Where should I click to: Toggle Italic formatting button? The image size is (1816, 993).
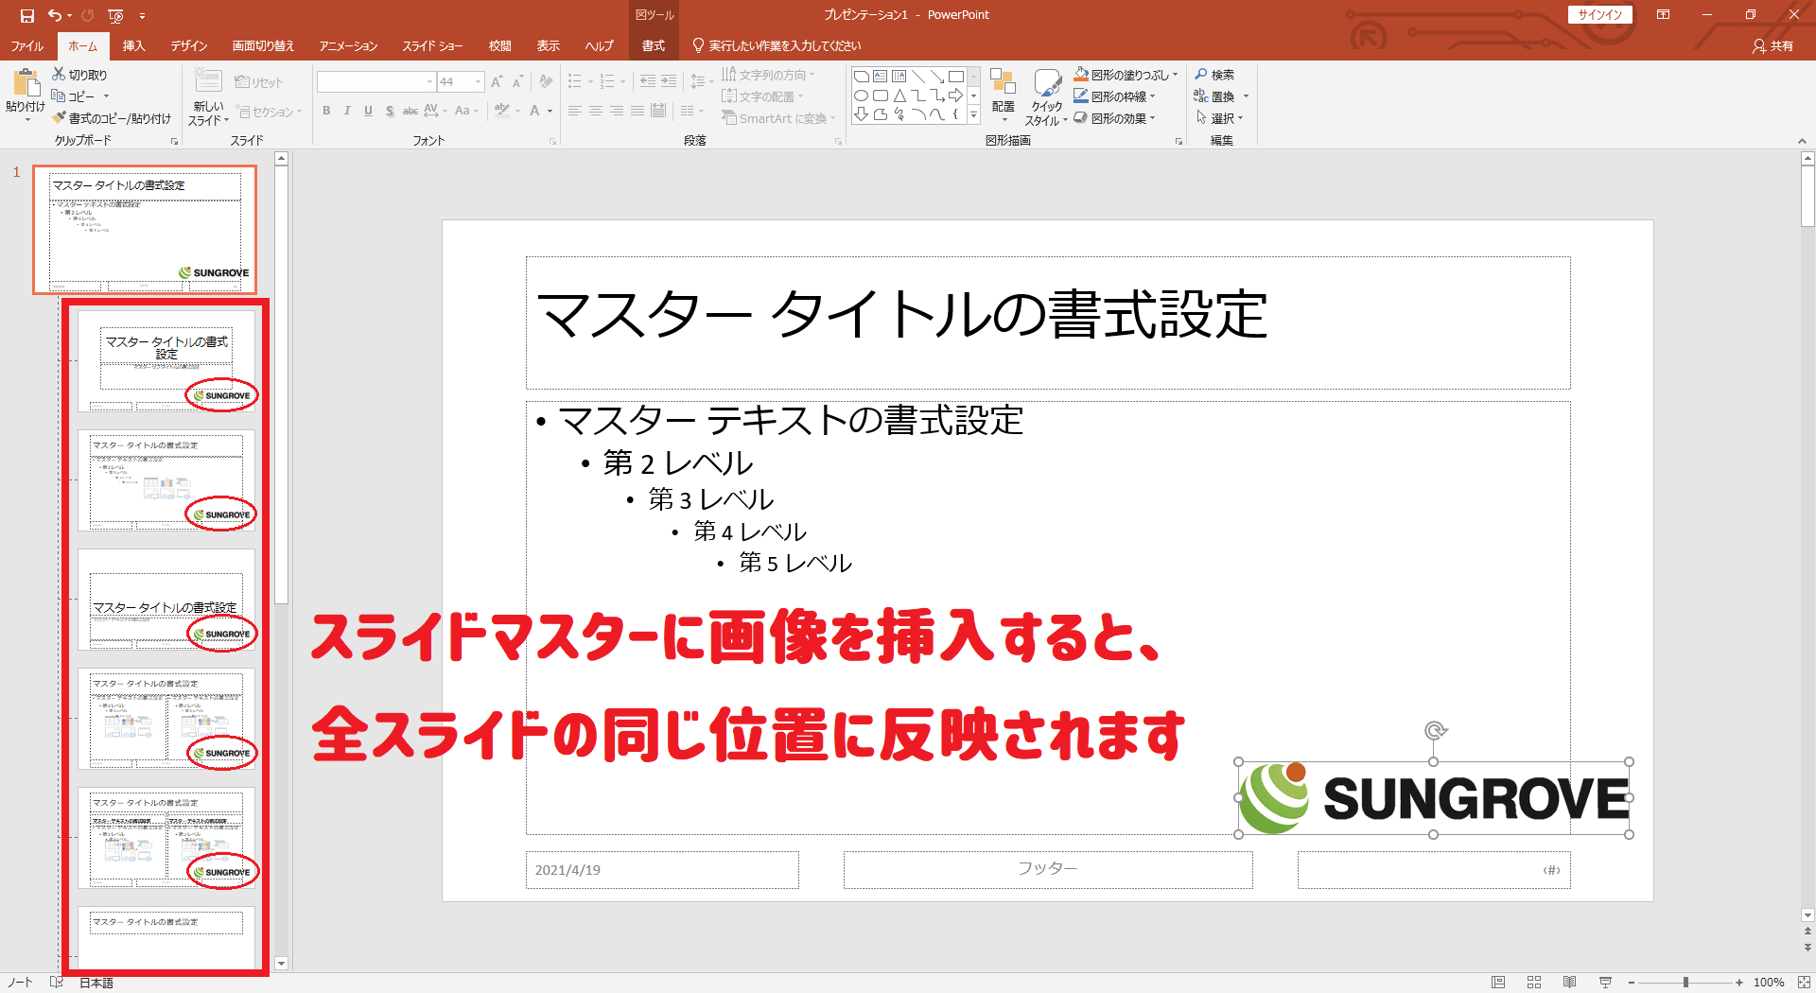coord(347,111)
